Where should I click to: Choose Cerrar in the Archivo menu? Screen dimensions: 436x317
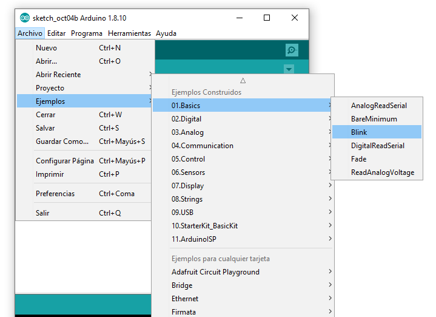click(84, 115)
